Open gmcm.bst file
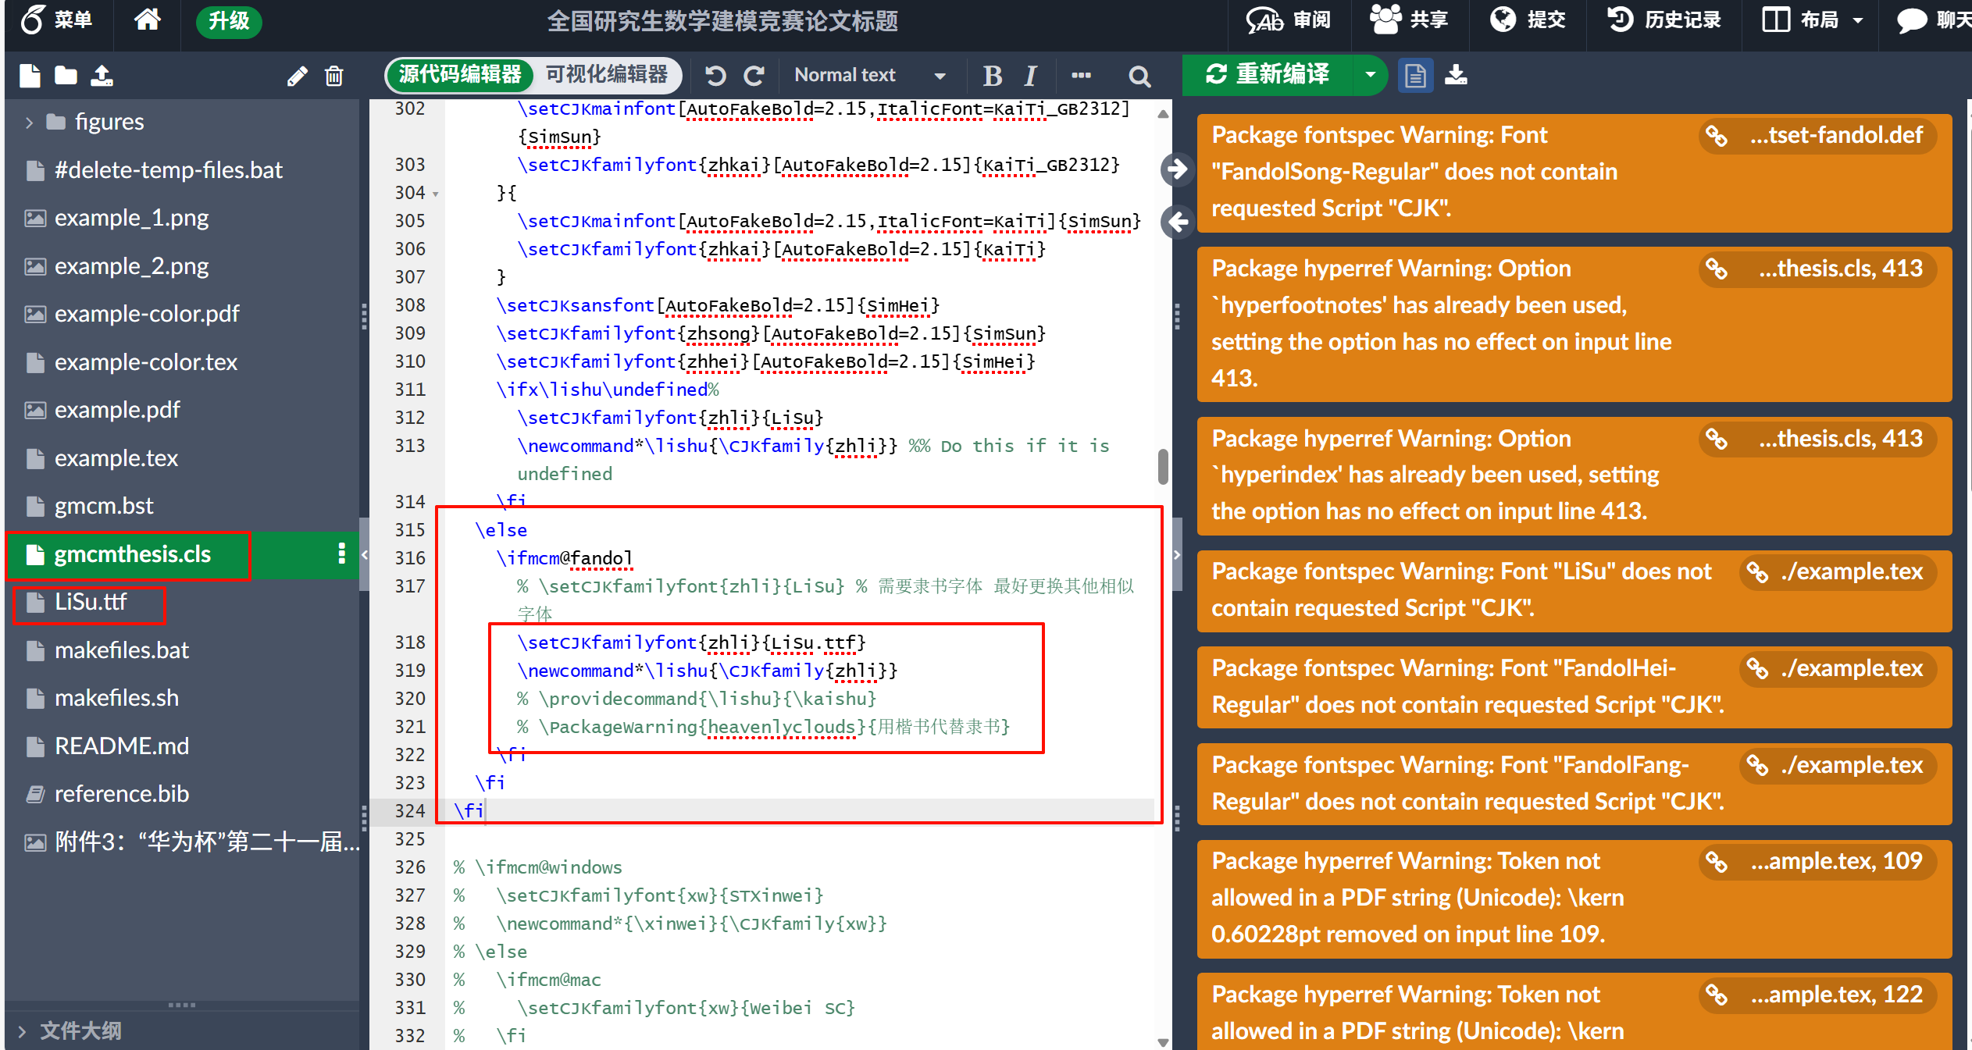Viewport: 1972px width, 1050px height. click(104, 506)
